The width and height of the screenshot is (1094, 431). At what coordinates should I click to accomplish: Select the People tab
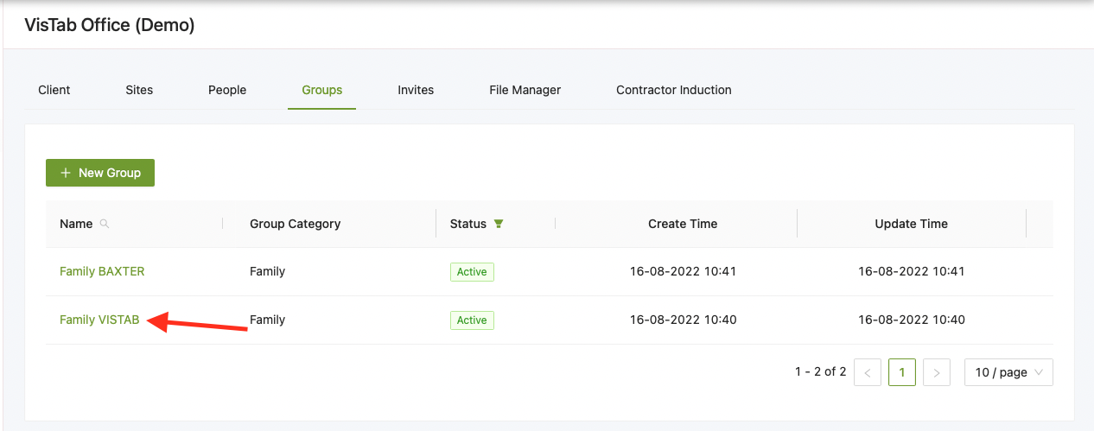(227, 90)
